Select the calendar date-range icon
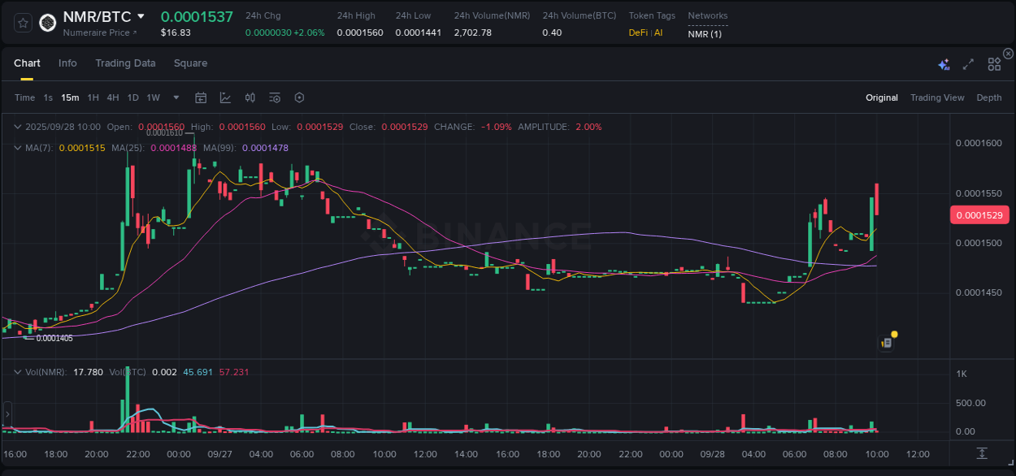The height and width of the screenshot is (476, 1016). point(201,97)
